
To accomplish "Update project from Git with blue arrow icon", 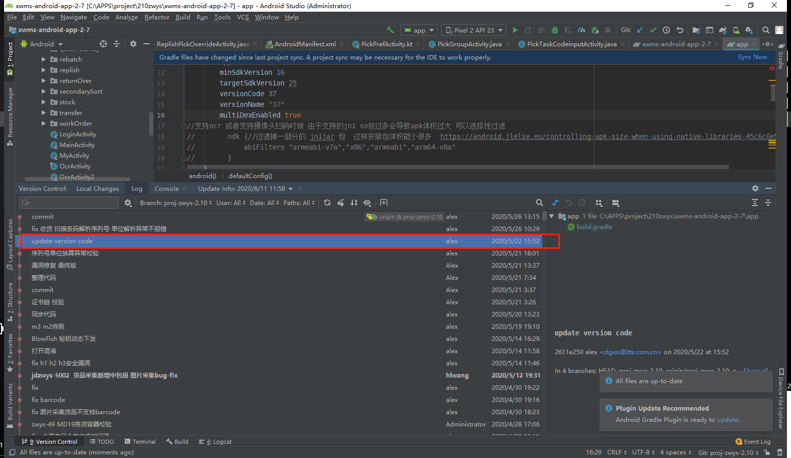I will [640, 30].
